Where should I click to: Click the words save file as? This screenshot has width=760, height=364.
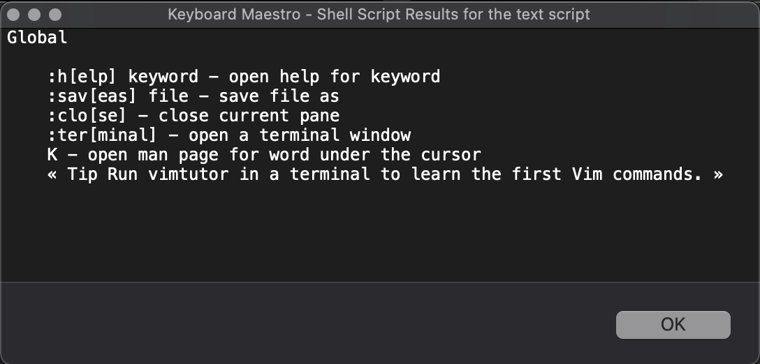tap(279, 96)
